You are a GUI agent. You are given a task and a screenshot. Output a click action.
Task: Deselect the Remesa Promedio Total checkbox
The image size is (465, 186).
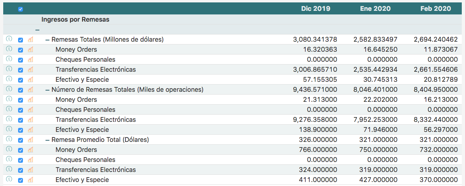tap(21, 140)
